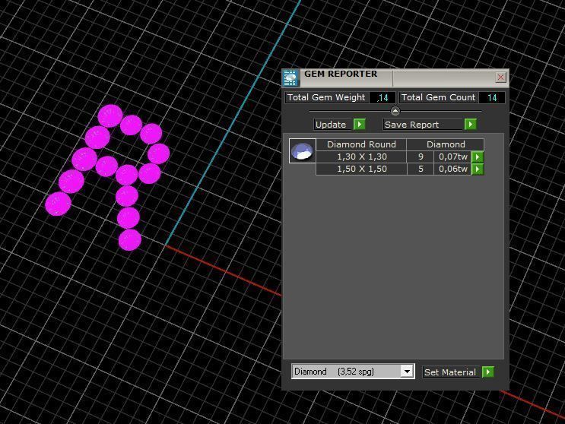Click the Update green arrow
The image size is (565, 424).
pyautogui.click(x=359, y=125)
